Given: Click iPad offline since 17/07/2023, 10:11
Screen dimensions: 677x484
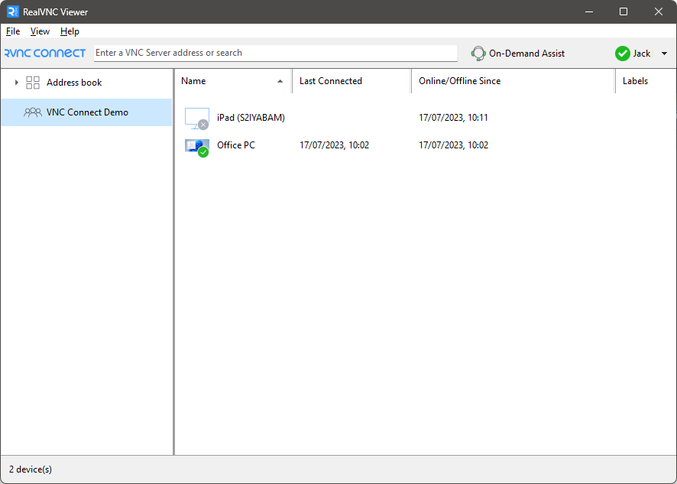Looking at the screenshot, I should point(453,118).
